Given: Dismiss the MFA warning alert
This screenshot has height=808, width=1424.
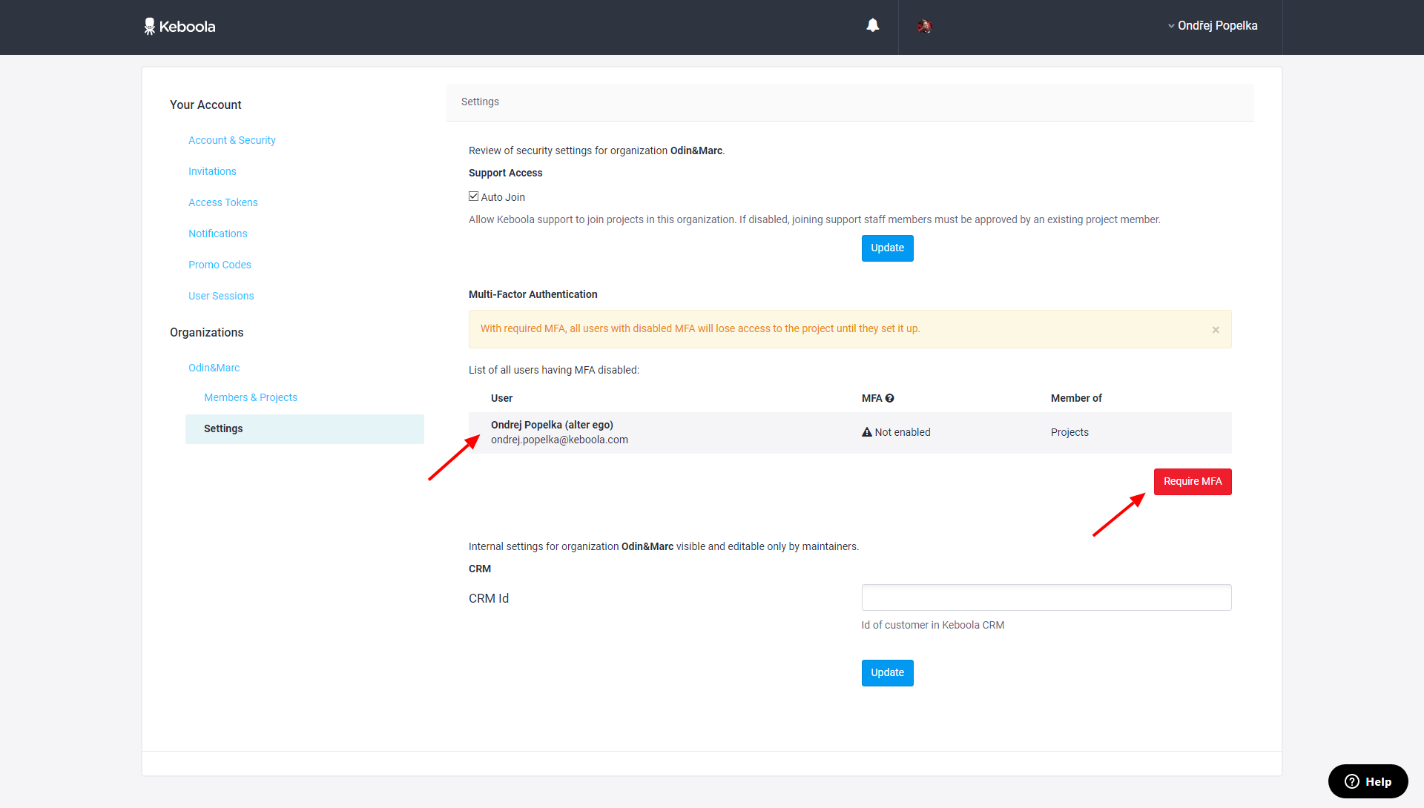Looking at the screenshot, I should coord(1216,330).
